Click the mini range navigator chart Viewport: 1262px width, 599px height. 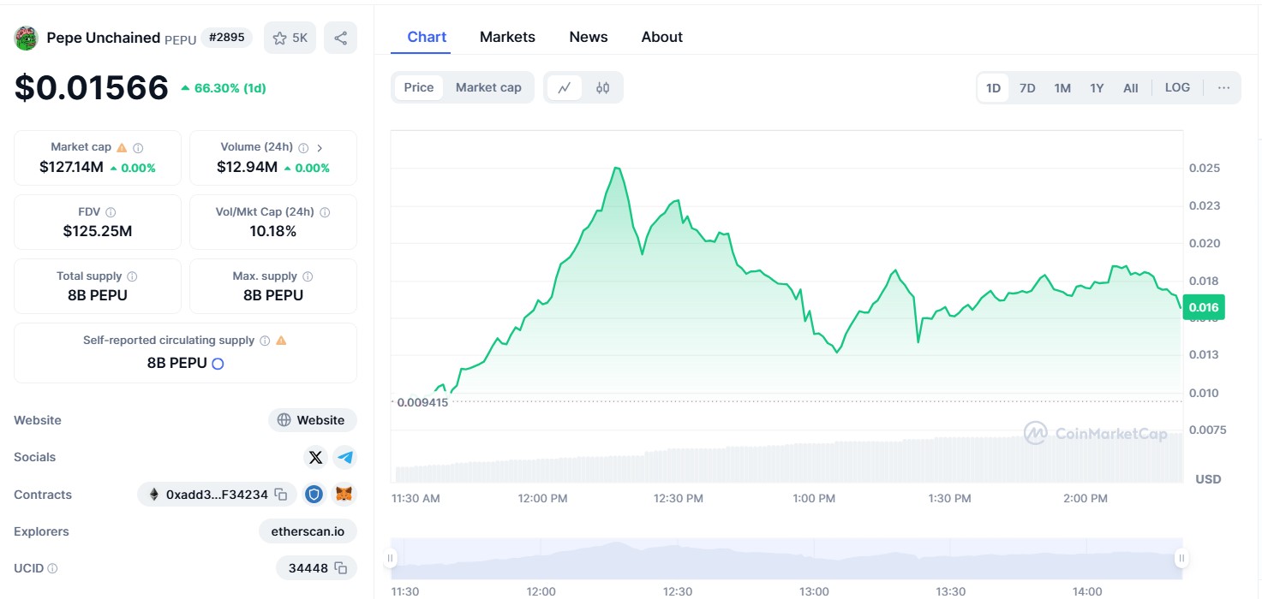[x=786, y=559]
